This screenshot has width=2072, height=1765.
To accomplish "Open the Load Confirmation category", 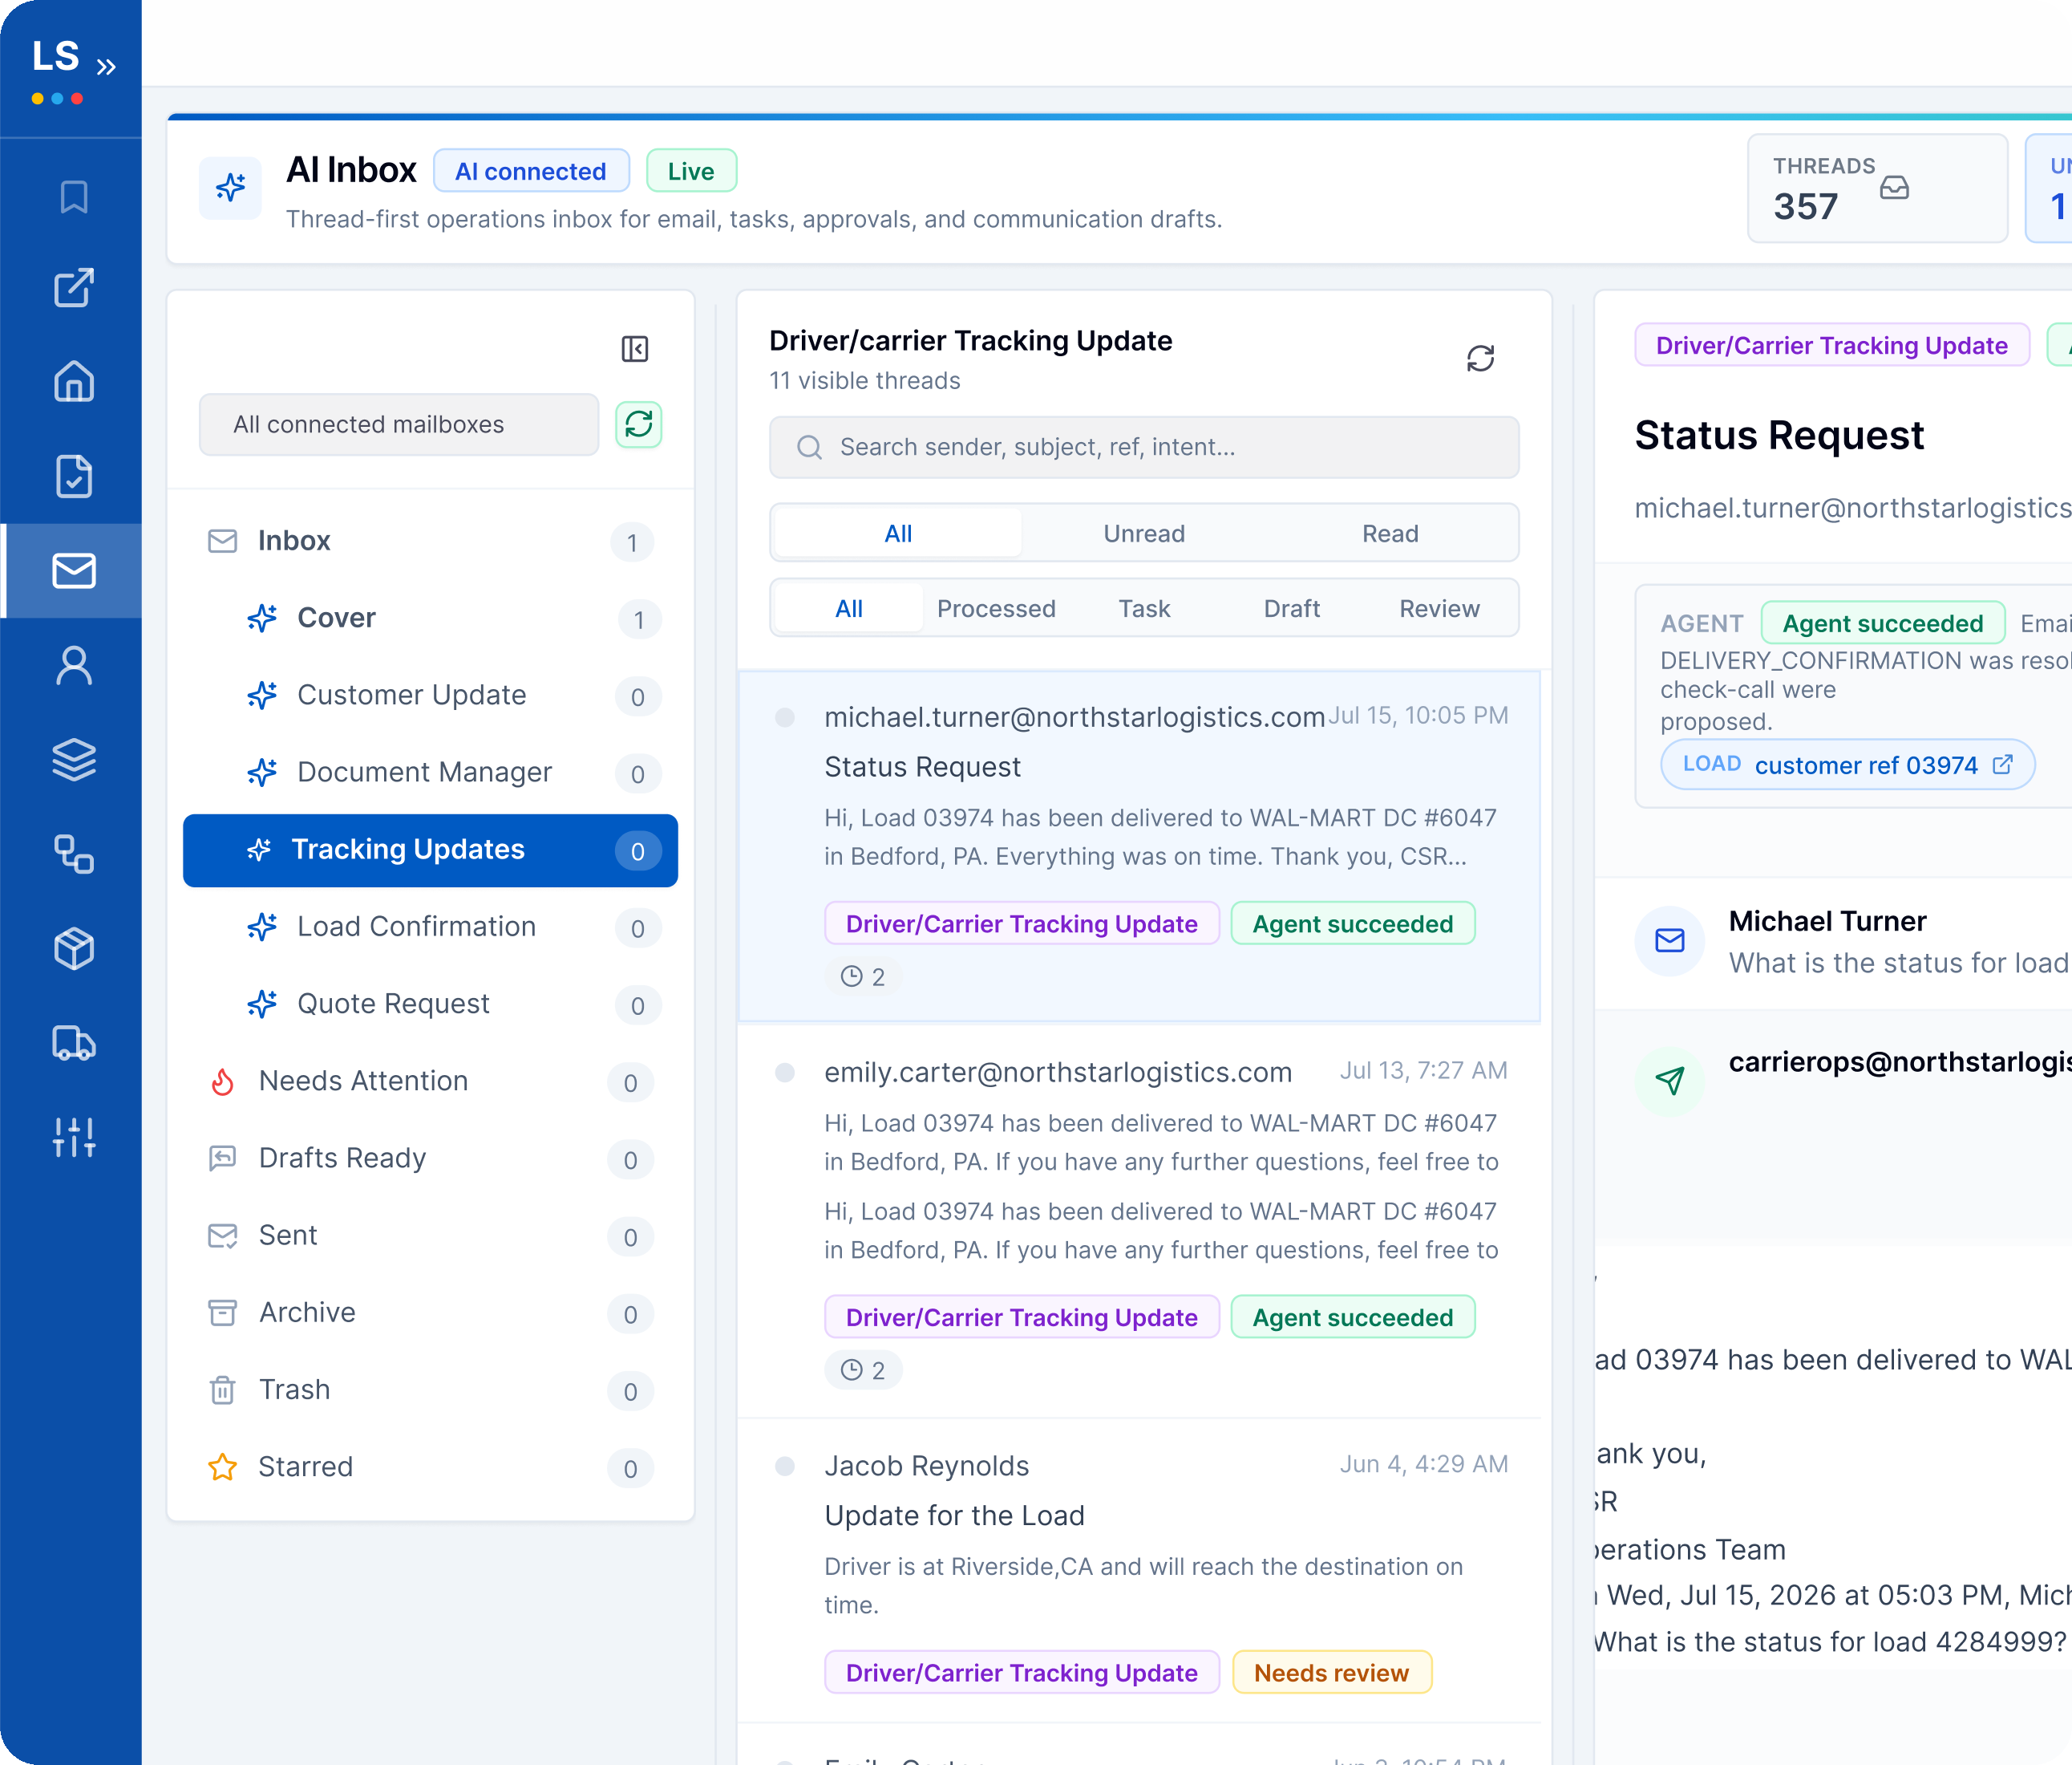I will click(430, 927).
